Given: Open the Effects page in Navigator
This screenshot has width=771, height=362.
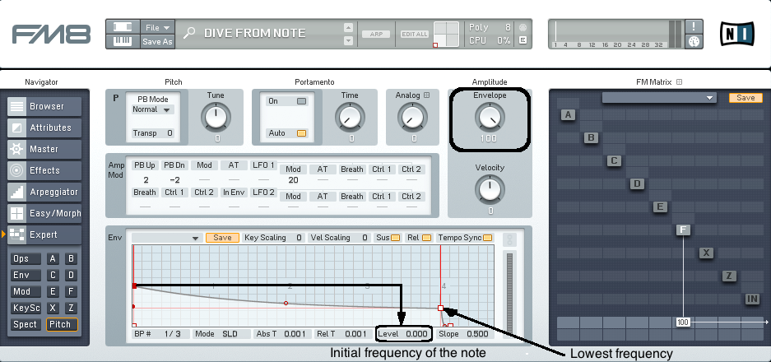Looking at the screenshot, I should [44, 170].
